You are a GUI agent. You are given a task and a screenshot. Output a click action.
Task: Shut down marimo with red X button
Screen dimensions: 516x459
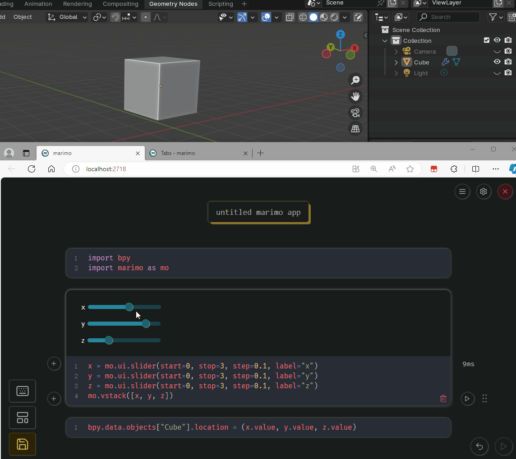point(505,191)
